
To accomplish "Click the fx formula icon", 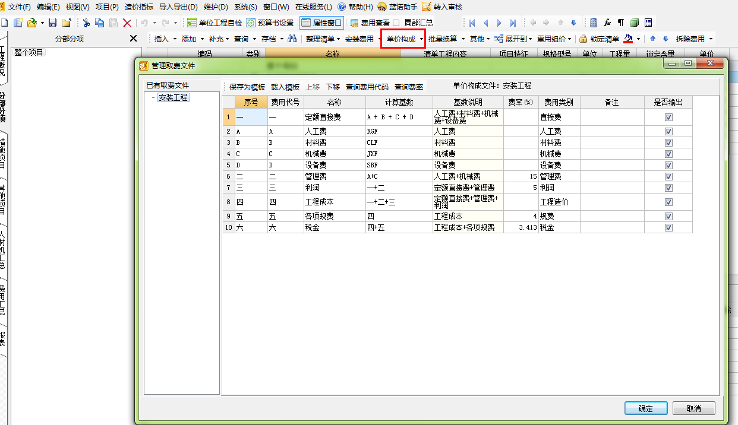I will 607,23.
